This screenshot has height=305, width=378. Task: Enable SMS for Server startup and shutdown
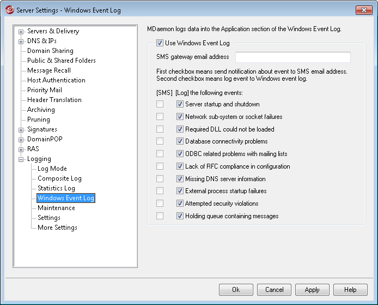pos(160,104)
